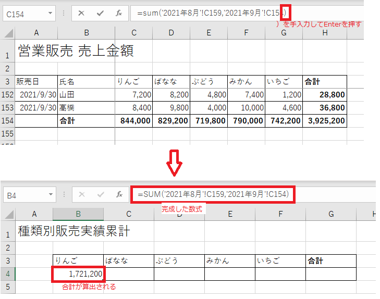Expand the name box dropdown showing C154
Viewport: 380px width, 299px height.
pyautogui.click(x=50, y=14)
